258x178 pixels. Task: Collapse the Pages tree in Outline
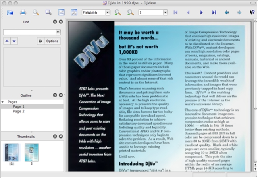click(3, 102)
